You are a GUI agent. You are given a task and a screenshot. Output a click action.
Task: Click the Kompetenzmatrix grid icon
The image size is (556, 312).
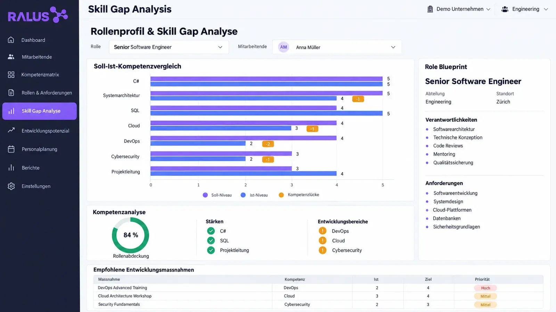coord(11,75)
